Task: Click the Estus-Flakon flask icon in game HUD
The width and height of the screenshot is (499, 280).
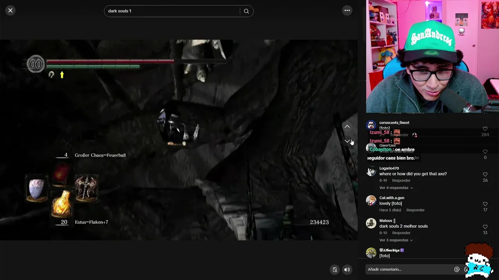Action: (x=61, y=203)
